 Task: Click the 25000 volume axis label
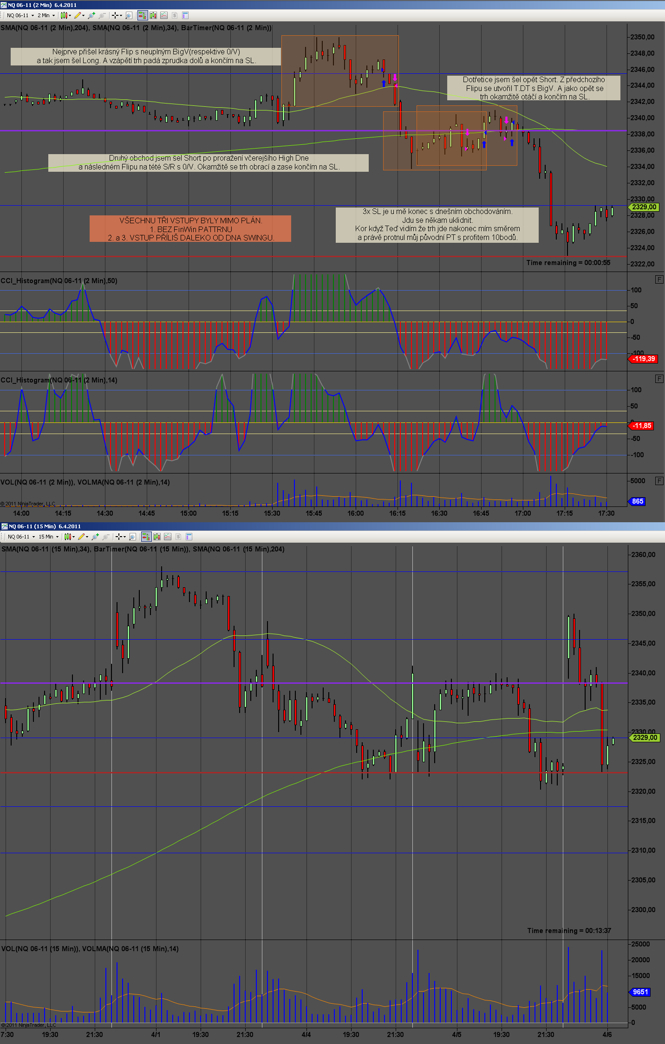coord(640,944)
